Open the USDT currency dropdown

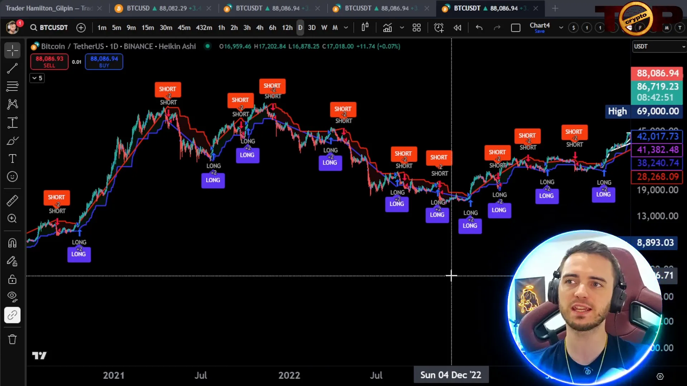point(659,46)
